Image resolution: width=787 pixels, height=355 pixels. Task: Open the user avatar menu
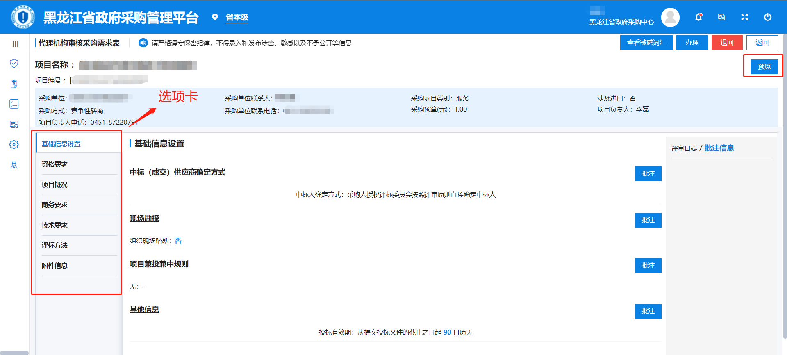pos(670,17)
